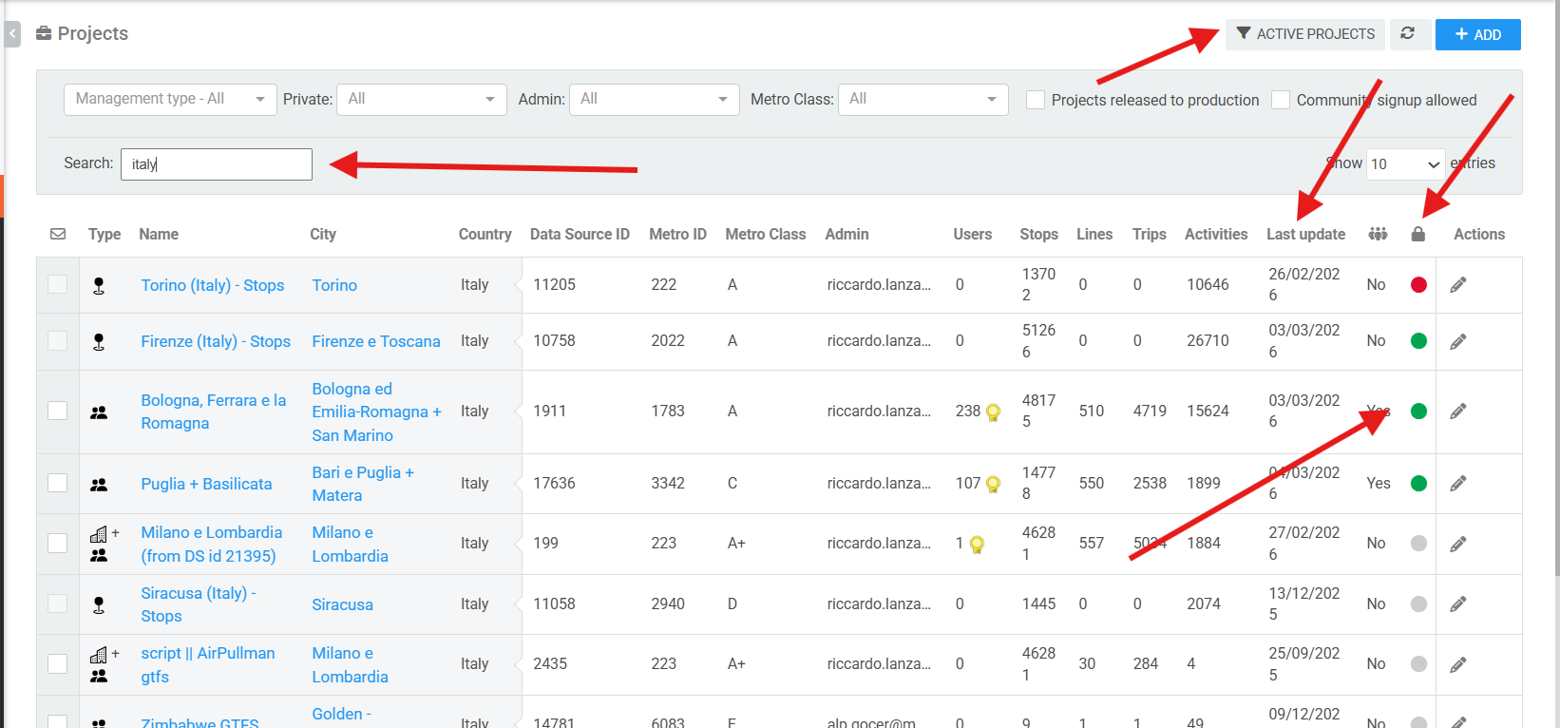Edit the script || AirPullman gtfs project
Viewport: 1560px width, 728px height.
tap(1458, 664)
